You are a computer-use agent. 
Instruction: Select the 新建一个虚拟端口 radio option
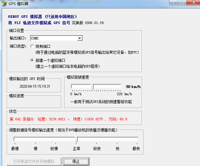point(32,60)
